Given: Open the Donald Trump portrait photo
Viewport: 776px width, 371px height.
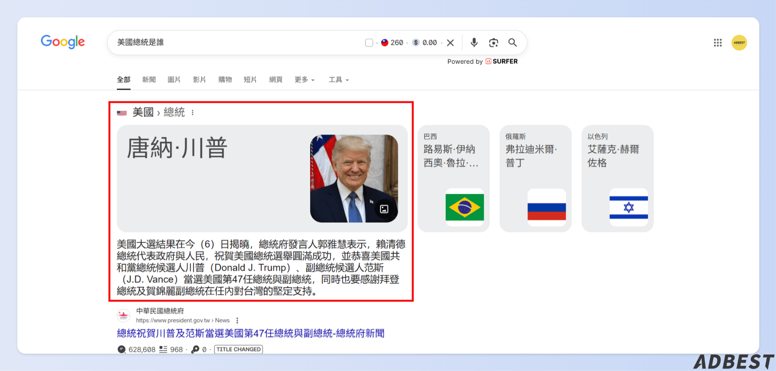Looking at the screenshot, I should [x=354, y=179].
